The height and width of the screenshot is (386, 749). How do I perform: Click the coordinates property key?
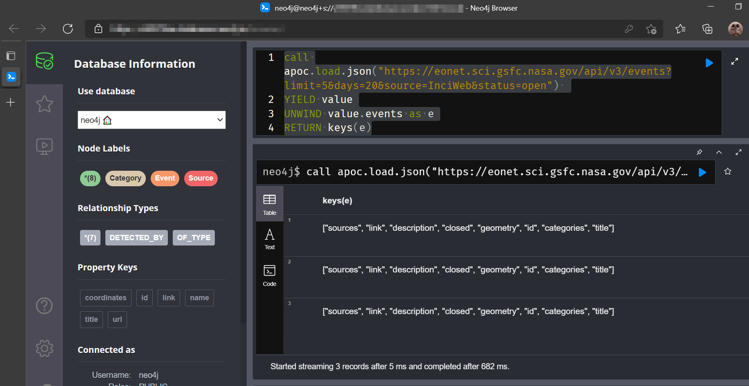tap(105, 298)
